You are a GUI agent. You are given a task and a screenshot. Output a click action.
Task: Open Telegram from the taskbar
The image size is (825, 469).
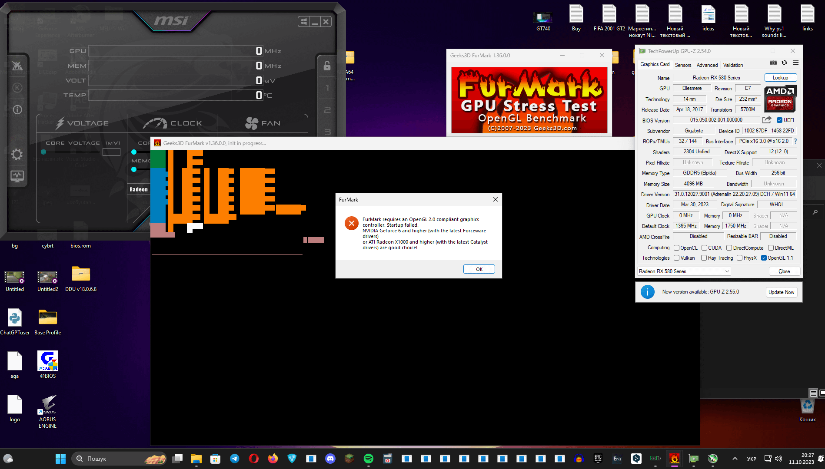point(235,459)
